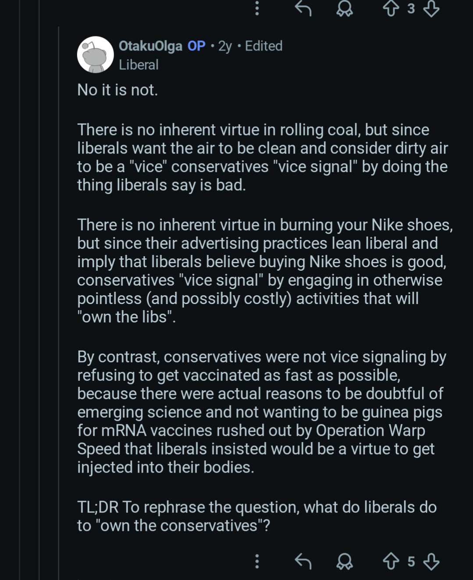The height and width of the screenshot is (580, 473).
Task: Tap the "No it is not." comment text
Action: (117, 90)
